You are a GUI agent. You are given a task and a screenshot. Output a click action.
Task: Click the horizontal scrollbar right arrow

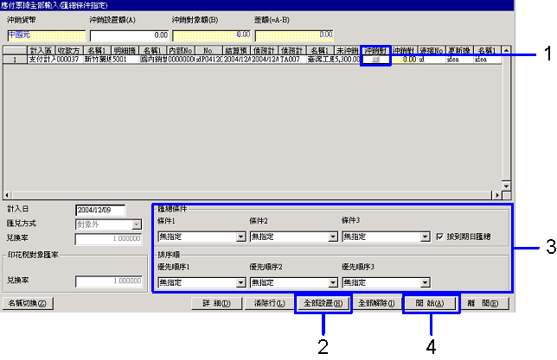click(496, 195)
